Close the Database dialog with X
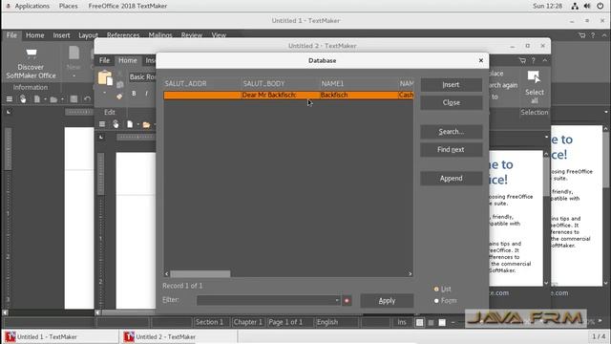This screenshot has height=344, width=611. (481, 60)
